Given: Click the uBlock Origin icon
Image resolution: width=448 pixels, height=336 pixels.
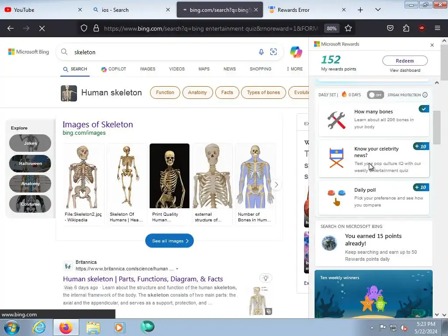Looking at the screenshot, I should coord(421,28).
